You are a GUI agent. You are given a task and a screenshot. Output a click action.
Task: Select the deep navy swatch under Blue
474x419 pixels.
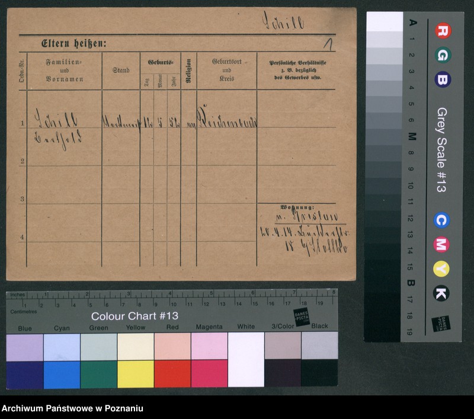[x=25, y=375]
